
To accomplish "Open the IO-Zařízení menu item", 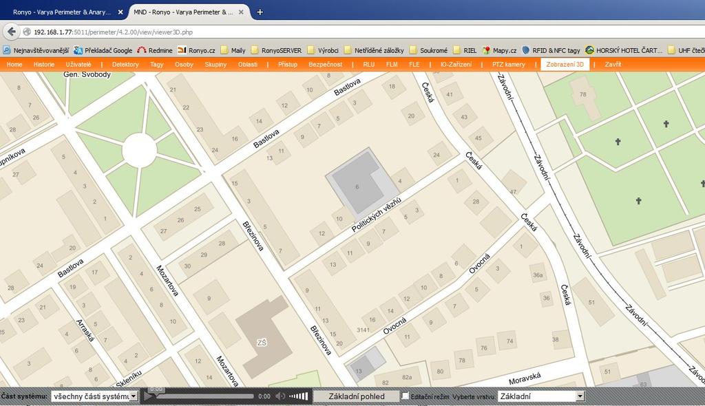I will [x=456, y=64].
